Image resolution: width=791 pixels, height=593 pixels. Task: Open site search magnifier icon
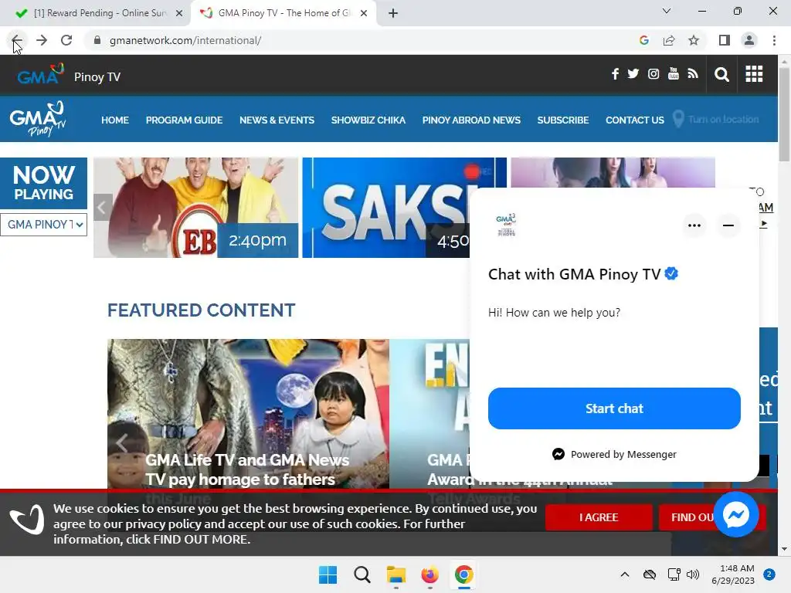[722, 75]
